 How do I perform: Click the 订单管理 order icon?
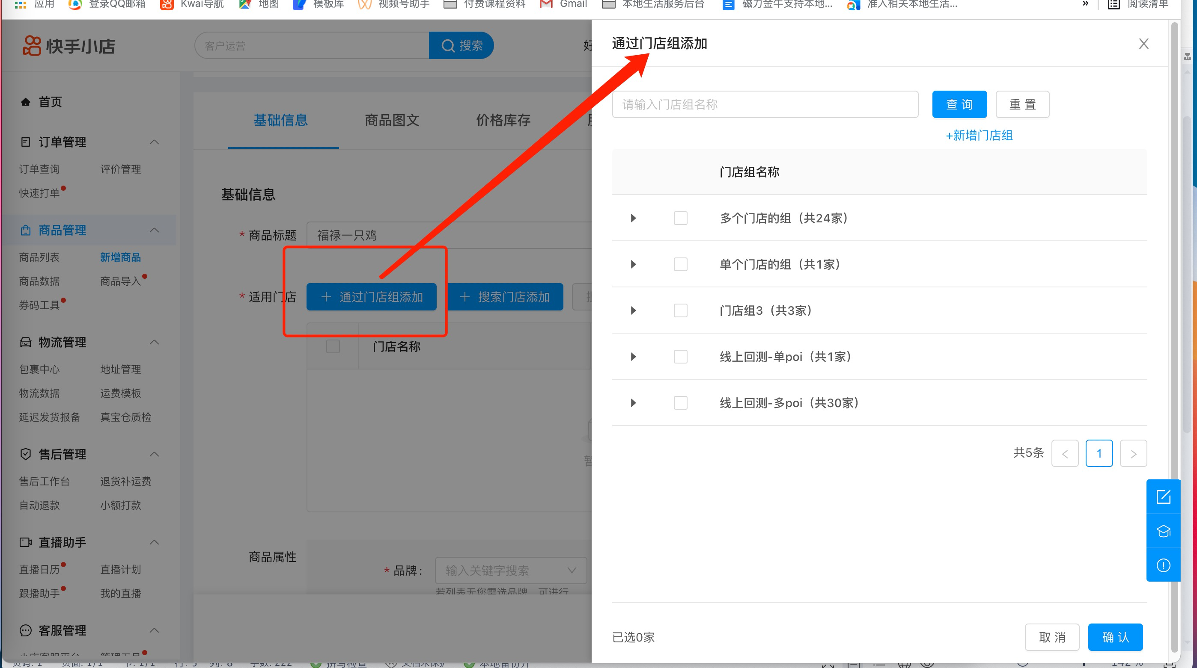(x=26, y=142)
